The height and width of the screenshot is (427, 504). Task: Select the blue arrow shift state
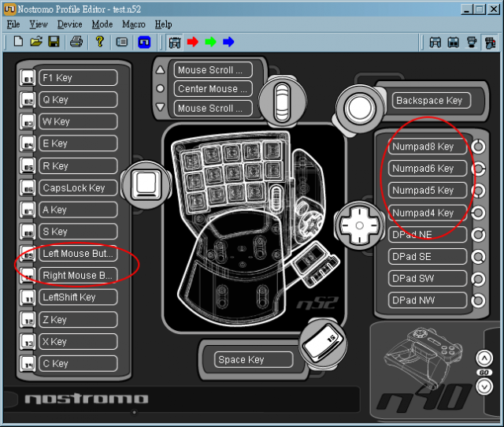pos(228,42)
